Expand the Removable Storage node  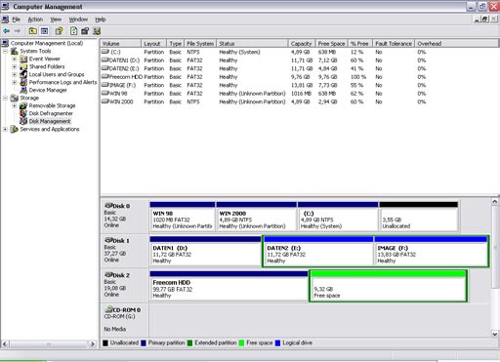coord(15,105)
